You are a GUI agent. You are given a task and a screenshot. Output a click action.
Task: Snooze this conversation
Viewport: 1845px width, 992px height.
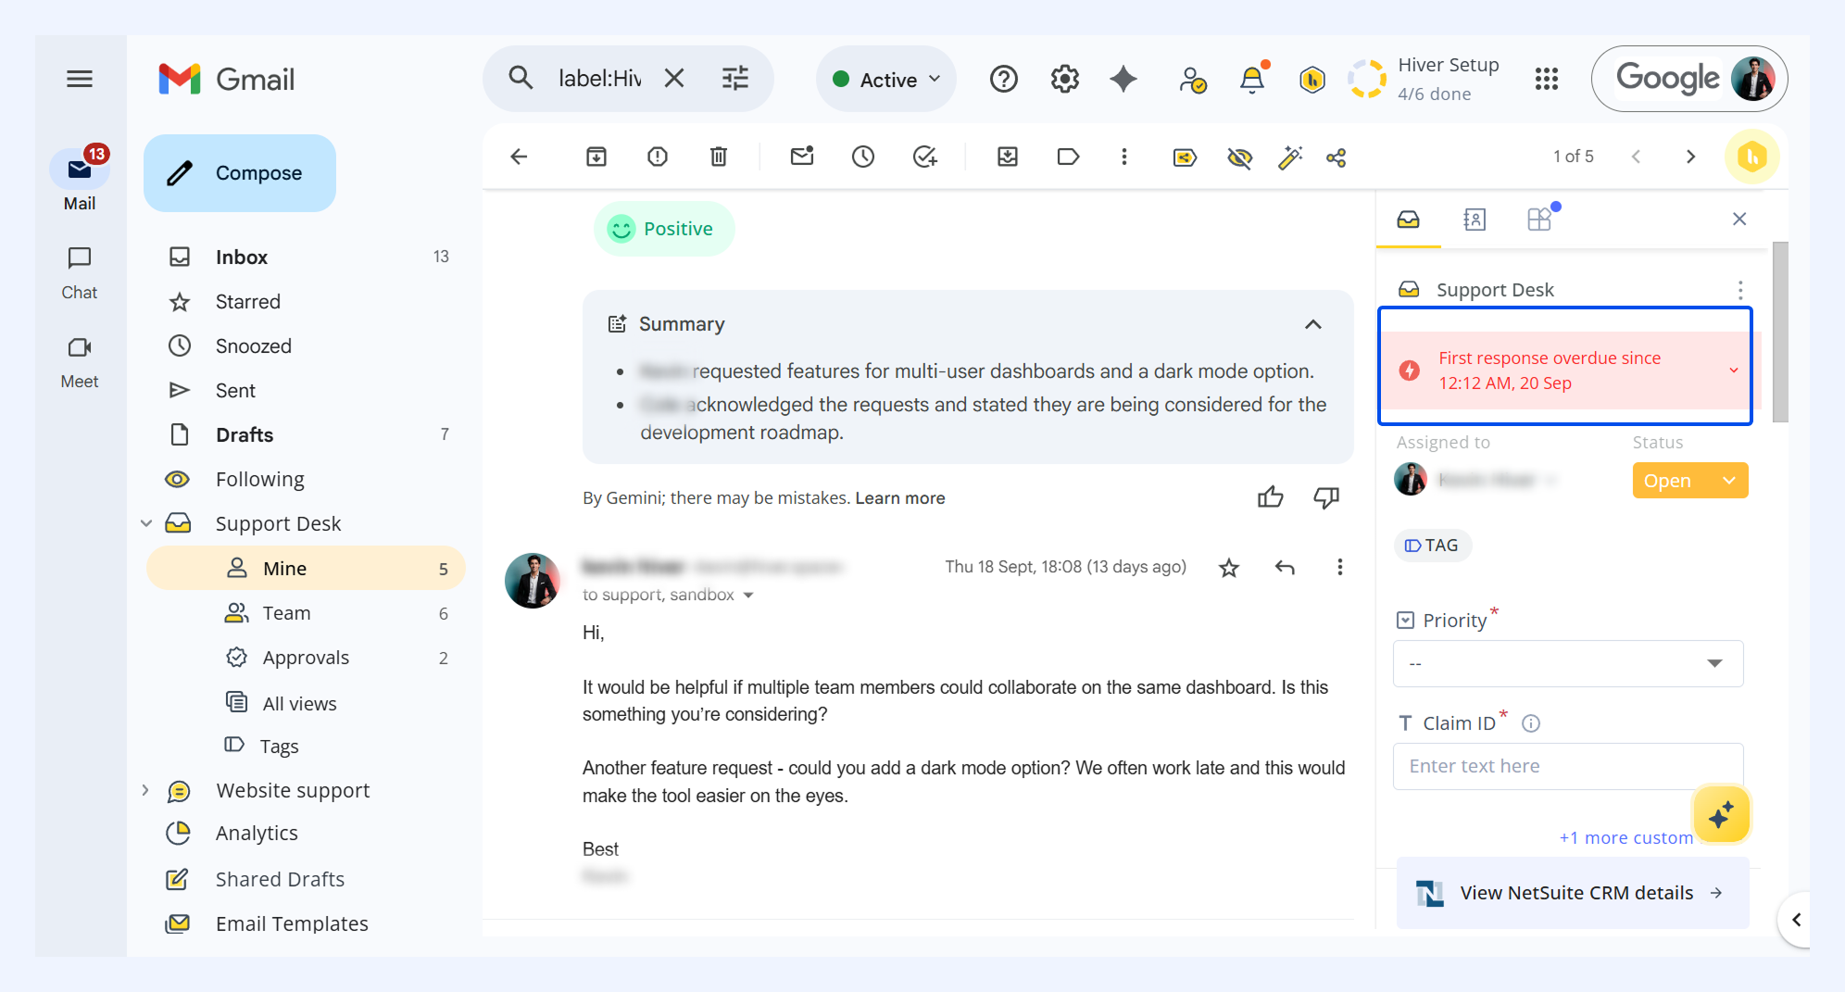pos(863,157)
